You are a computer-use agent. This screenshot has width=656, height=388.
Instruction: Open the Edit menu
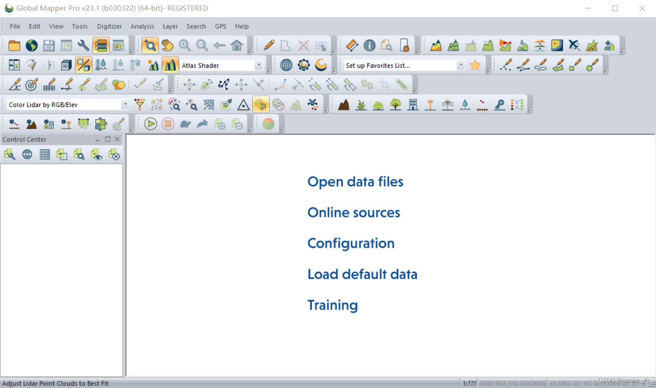tap(35, 26)
